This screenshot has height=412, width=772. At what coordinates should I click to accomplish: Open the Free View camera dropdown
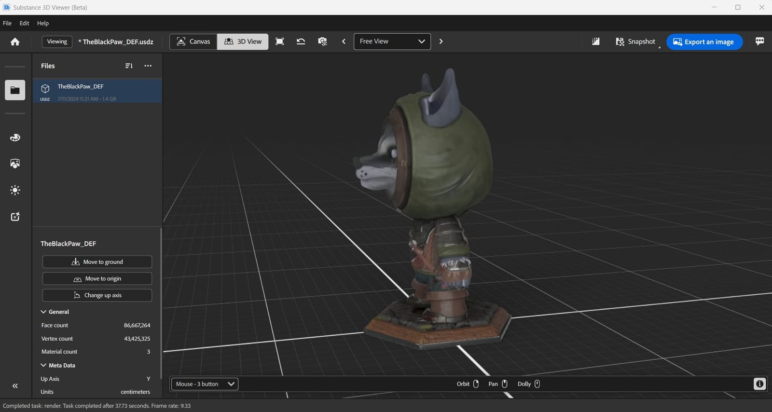click(392, 41)
